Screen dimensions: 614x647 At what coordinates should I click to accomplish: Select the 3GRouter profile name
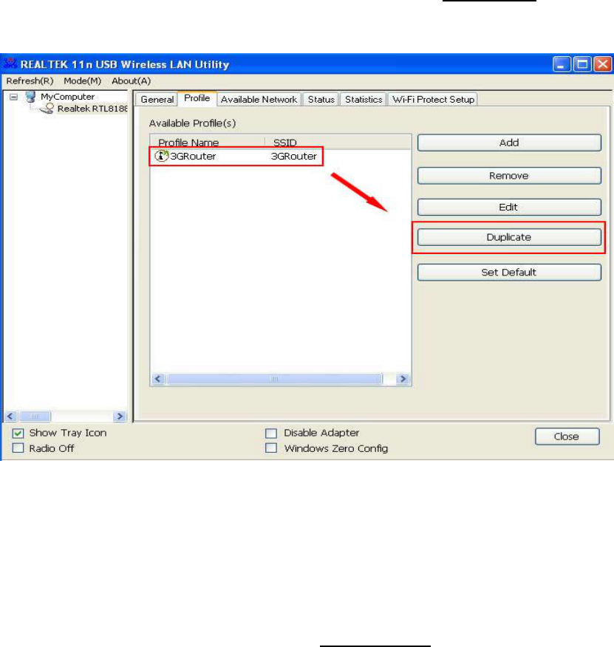pos(193,157)
